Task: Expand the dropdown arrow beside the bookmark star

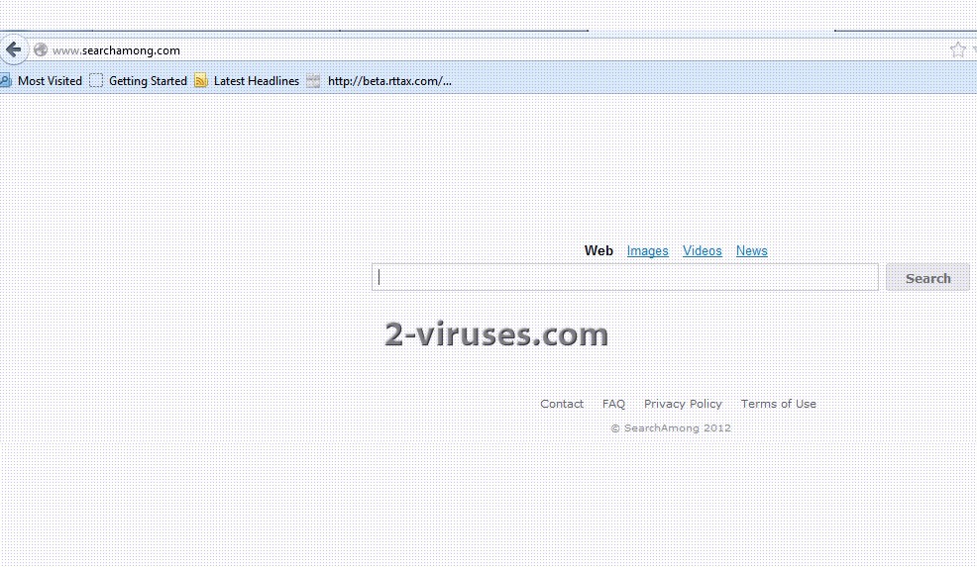Action: (x=973, y=50)
